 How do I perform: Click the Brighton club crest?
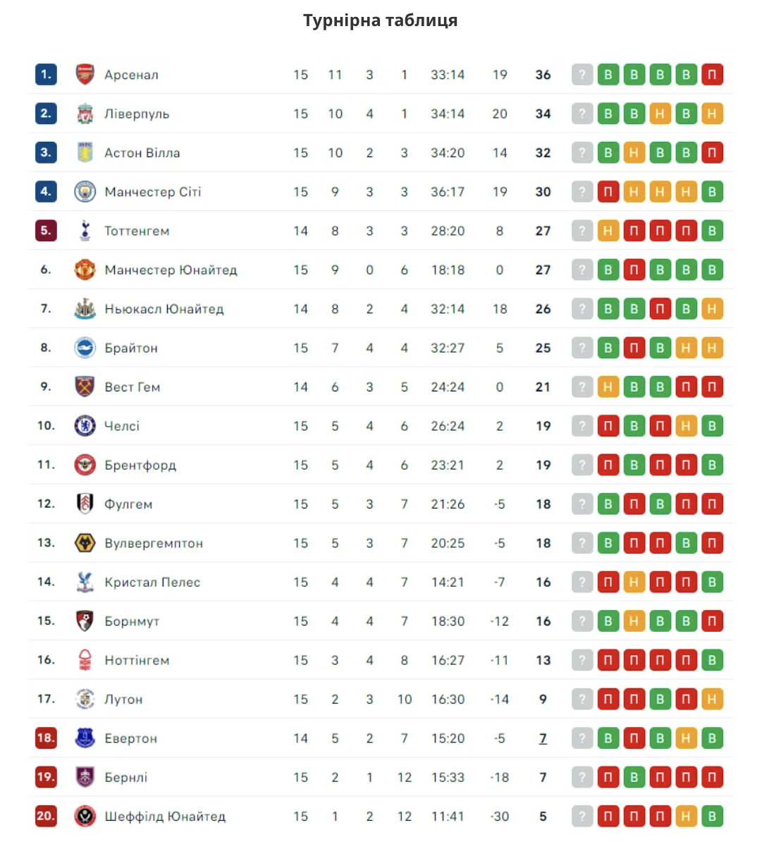coord(85,348)
